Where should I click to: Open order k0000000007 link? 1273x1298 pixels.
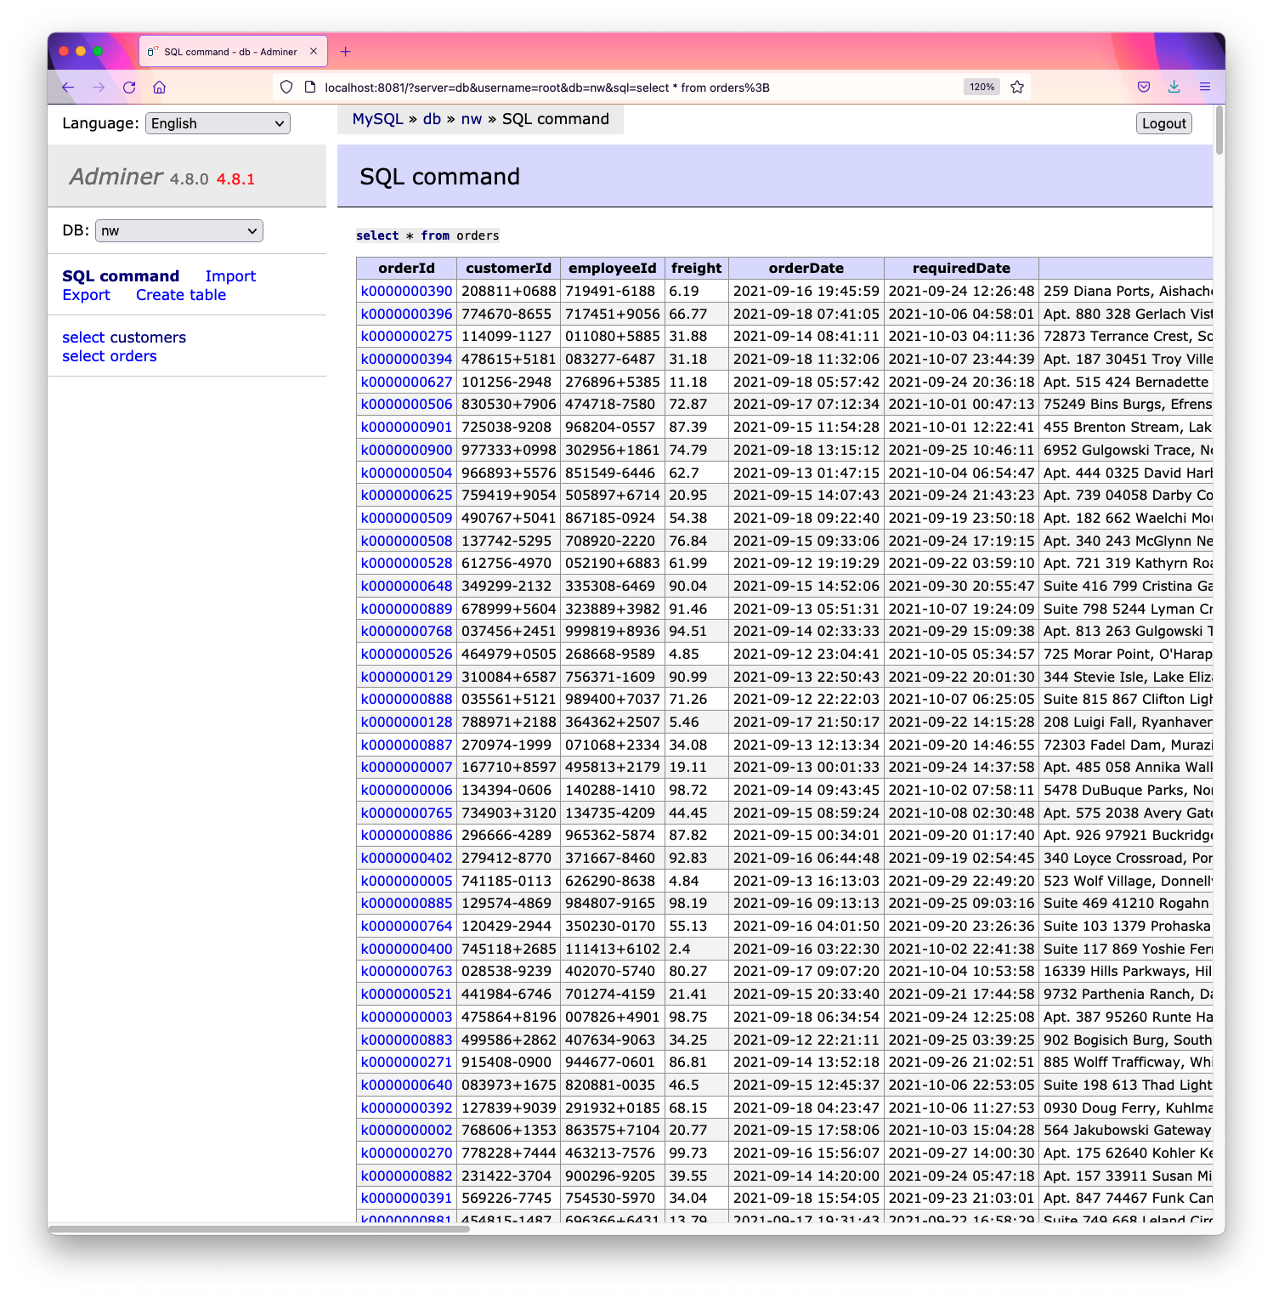pyautogui.click(x=406, y=767)
